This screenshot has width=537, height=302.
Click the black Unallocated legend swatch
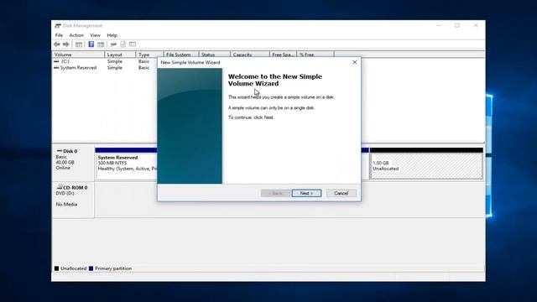(56, 268)
